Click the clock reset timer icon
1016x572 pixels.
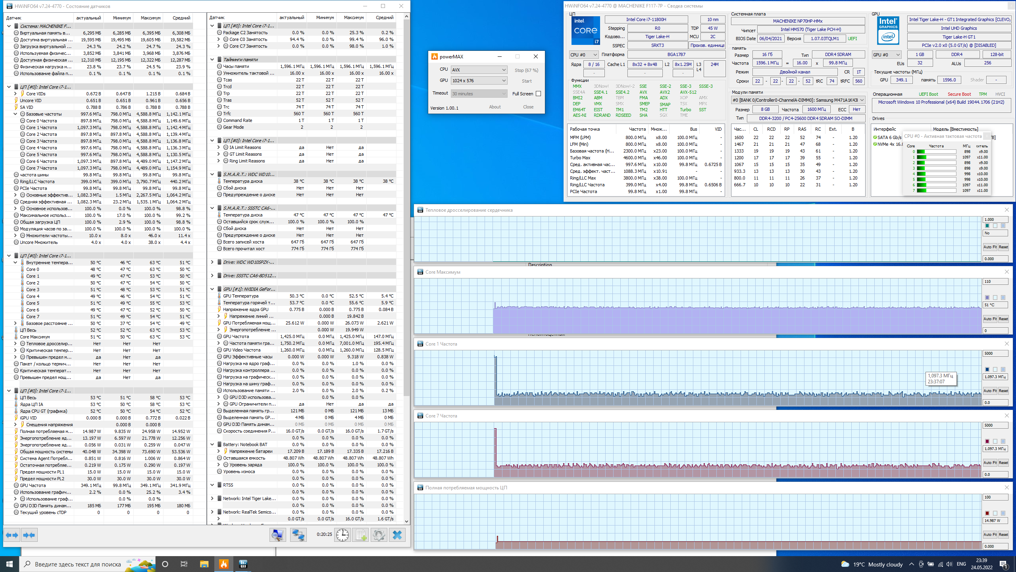click(342, 535)
